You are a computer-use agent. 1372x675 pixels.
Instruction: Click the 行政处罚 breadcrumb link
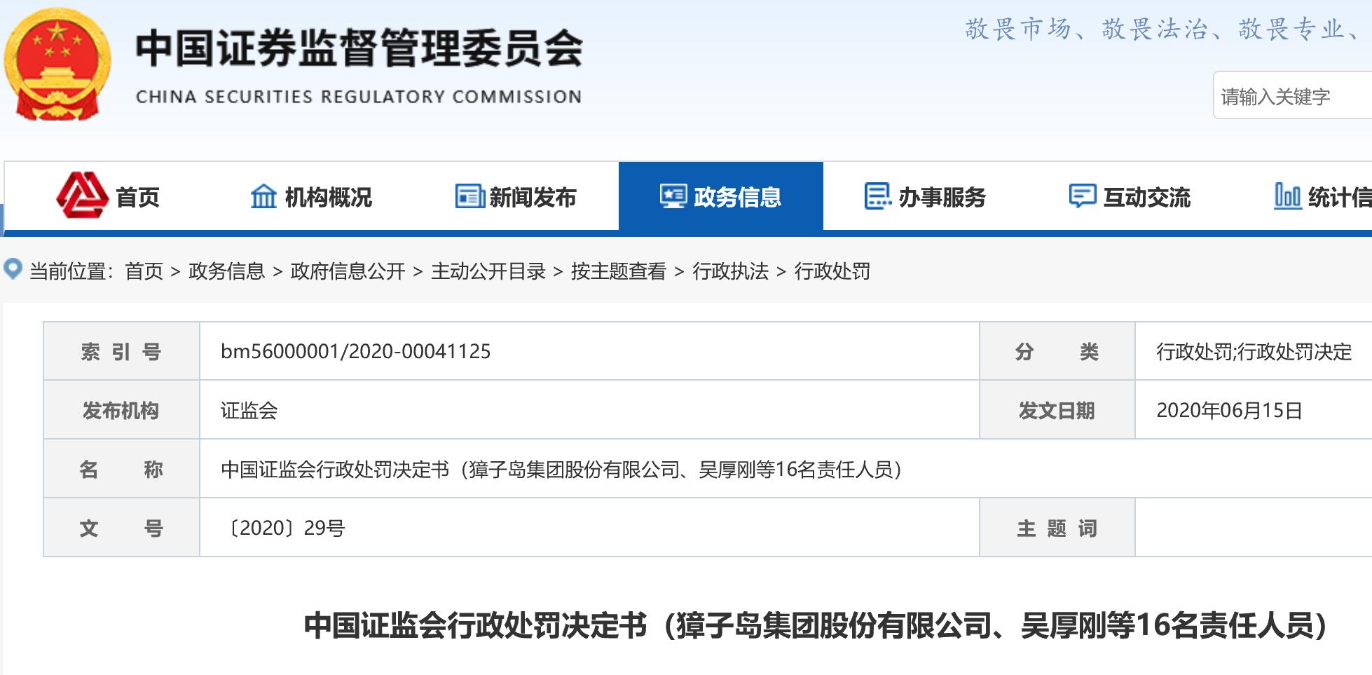(x=832, y=271)
